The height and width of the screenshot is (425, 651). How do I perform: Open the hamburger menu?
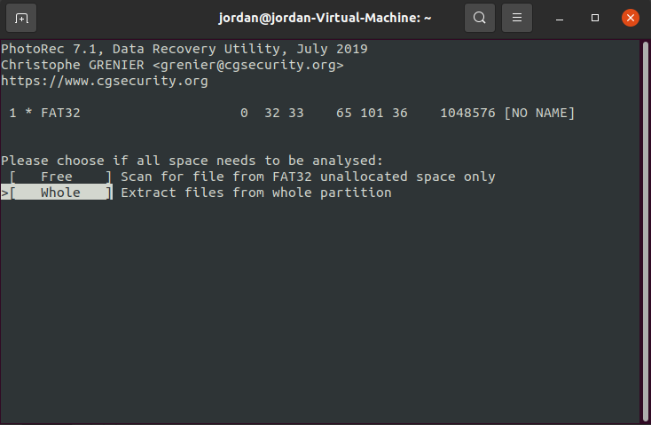pyautogui.click(x=517, y=18)
